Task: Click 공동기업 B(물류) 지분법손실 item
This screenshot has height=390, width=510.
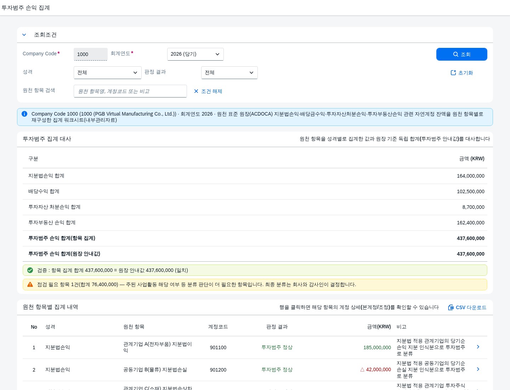Action: click(155, 370)
